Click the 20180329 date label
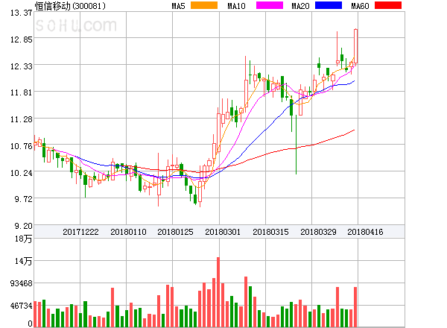Viewport: 447px width, 328px height. click(318, 232)
